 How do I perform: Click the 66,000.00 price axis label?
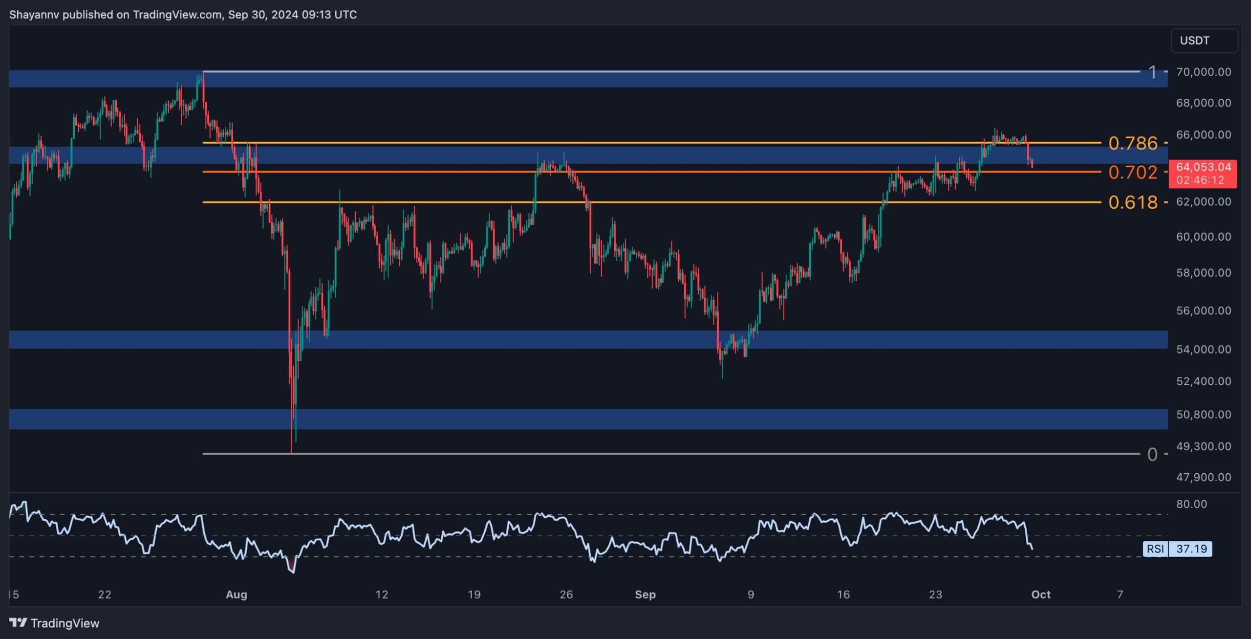point(1204,134)
